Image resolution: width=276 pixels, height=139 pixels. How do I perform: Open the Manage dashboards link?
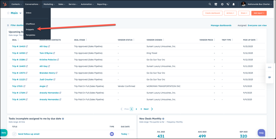coord(221,25)
